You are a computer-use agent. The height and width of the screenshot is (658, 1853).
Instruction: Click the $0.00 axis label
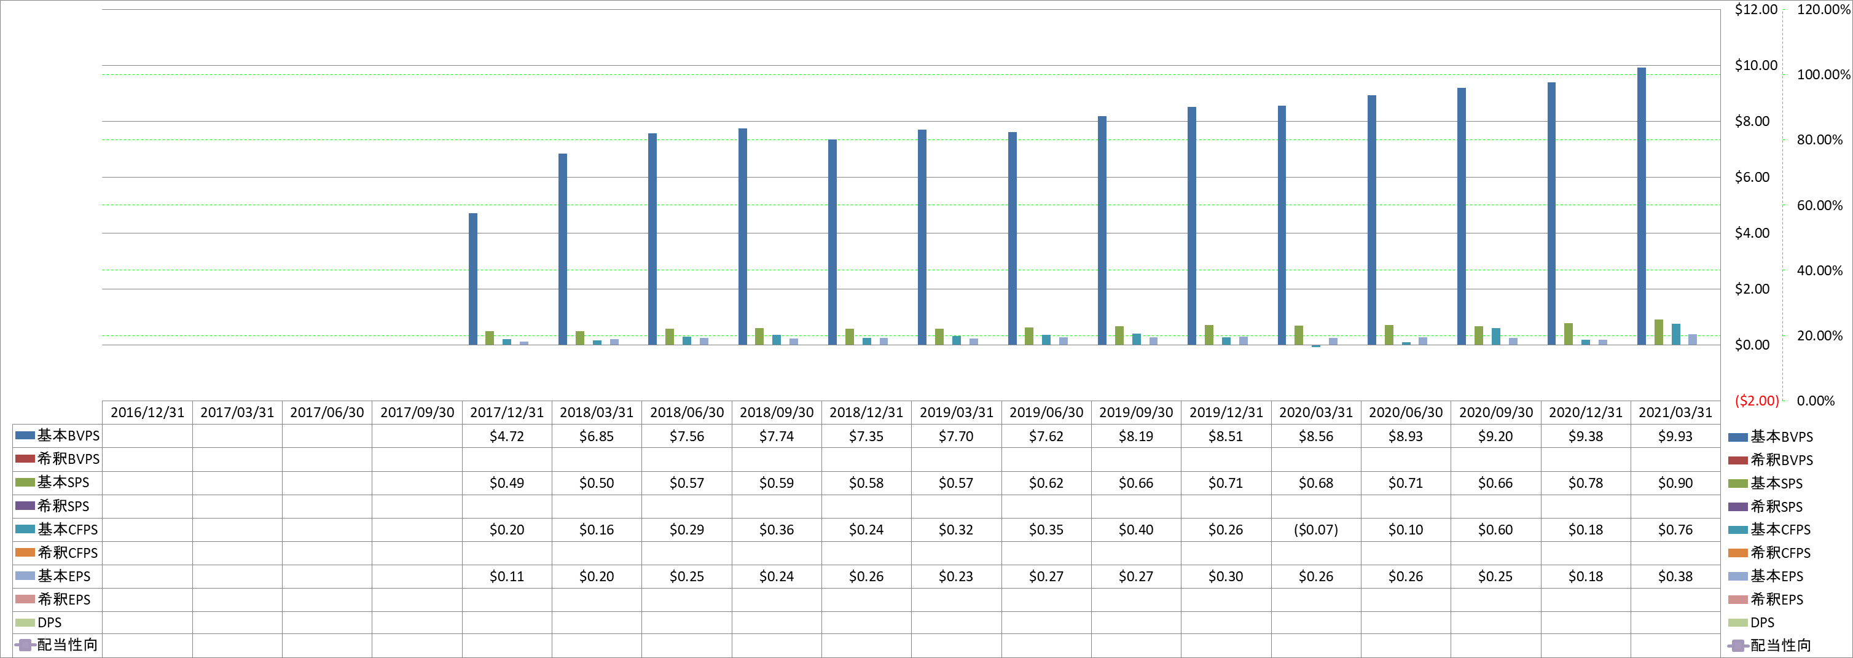coord(1752,345)
